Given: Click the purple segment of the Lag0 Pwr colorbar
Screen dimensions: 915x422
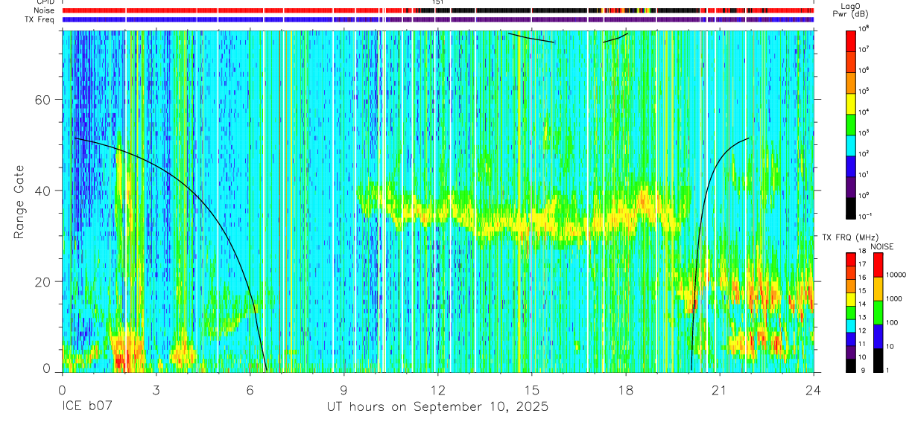Looking at the screenshot, I should click(851, 185).
